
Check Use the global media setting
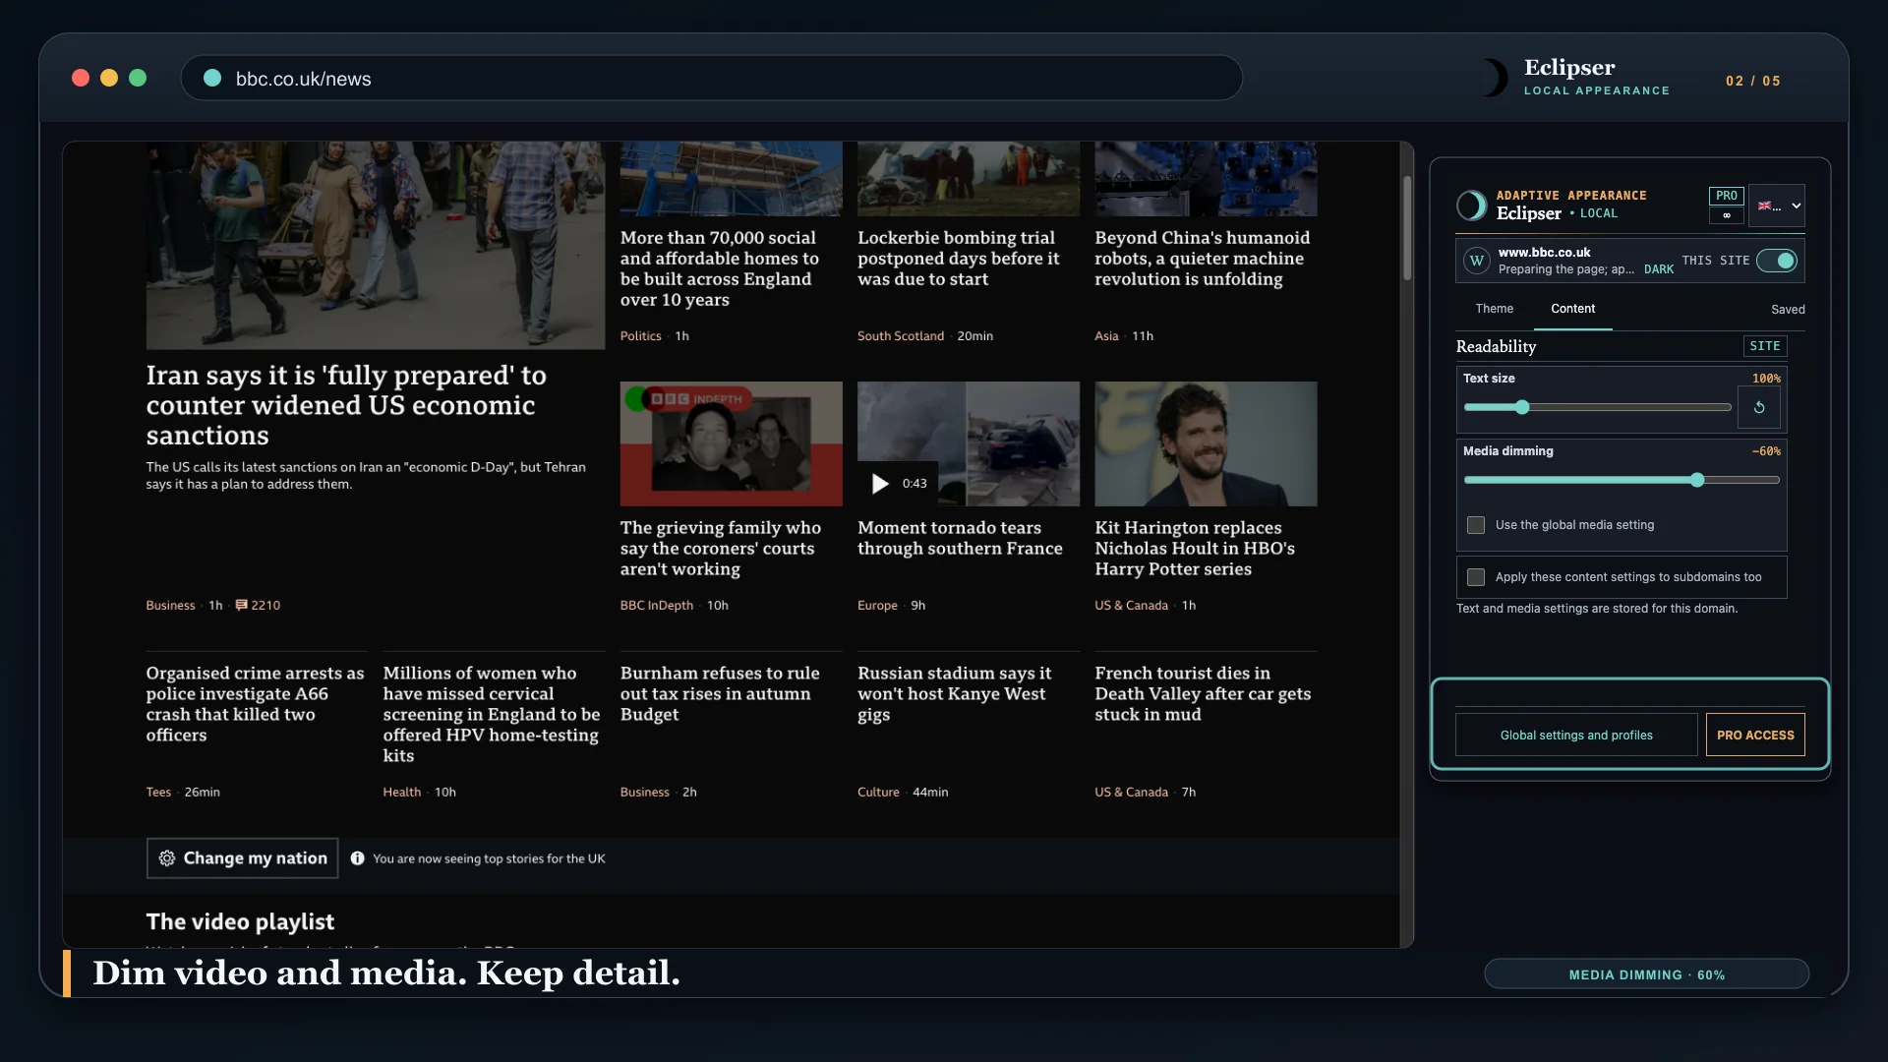[1476, 525]
